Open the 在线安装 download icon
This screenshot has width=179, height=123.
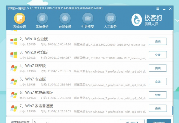[x=65, y=18]
